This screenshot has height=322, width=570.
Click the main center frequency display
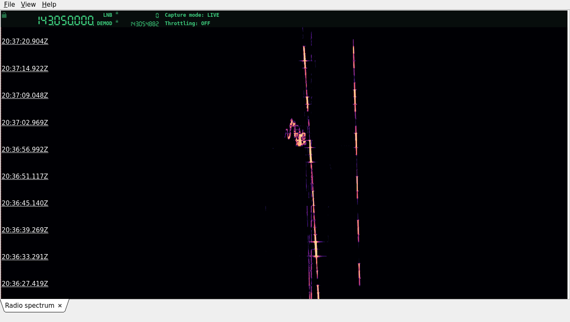click(66, 21)
